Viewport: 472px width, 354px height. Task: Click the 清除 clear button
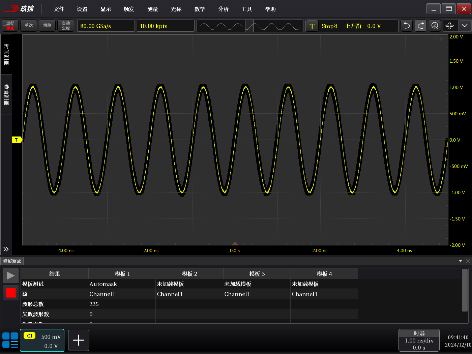(x=47, y=26)
